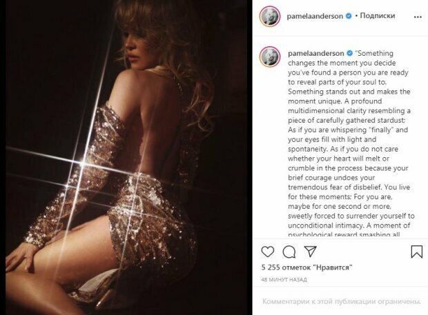Image resolution: width=428 pixels, height=315 pixels.
Task: View the 5 255 отметок "Нравится" likes list
Action: (x=307, y=267)
